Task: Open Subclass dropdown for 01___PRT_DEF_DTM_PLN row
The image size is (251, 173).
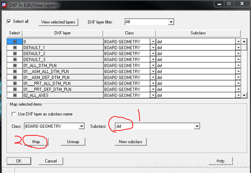Action: pos(238,89)
